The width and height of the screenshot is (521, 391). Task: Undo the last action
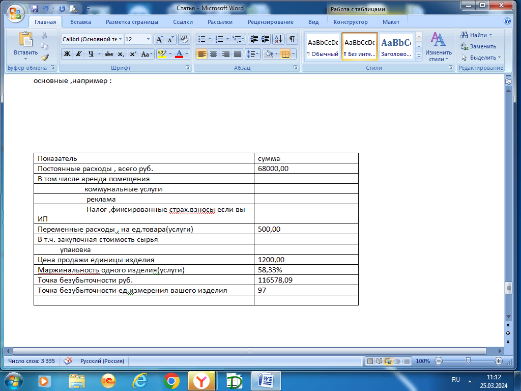click(x=46, y=9)
